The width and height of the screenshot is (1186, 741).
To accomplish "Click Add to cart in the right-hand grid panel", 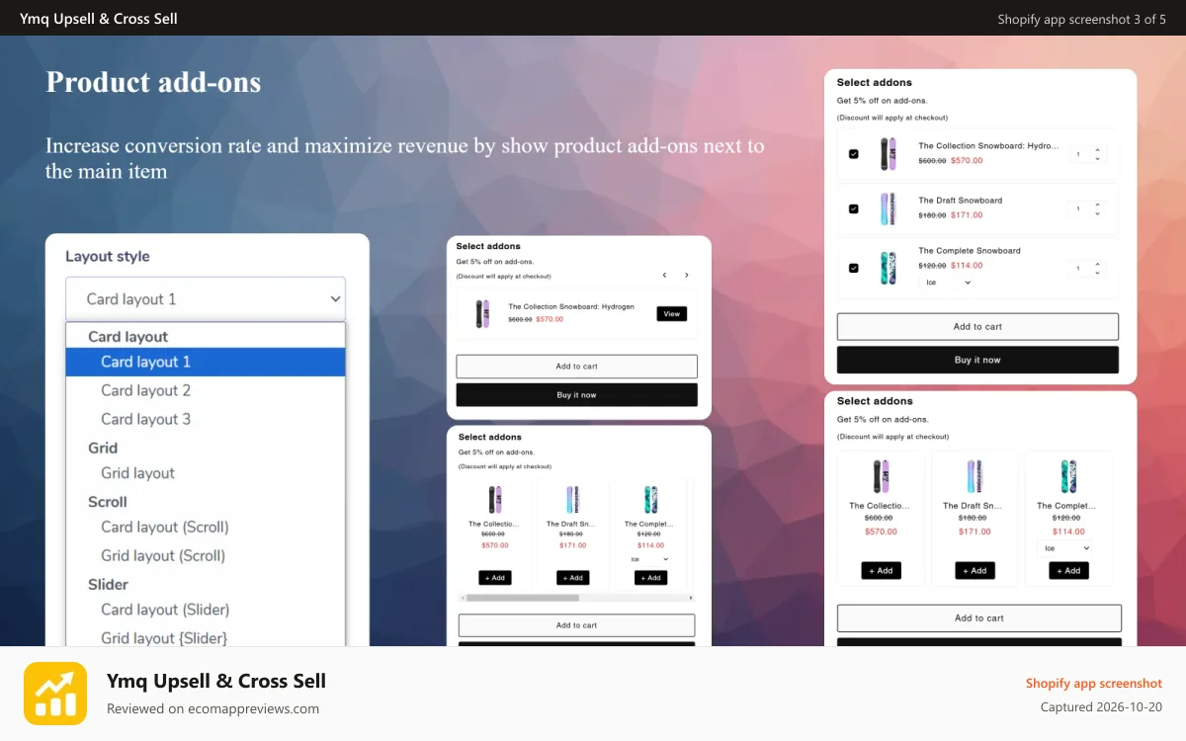I will point(979,618).
